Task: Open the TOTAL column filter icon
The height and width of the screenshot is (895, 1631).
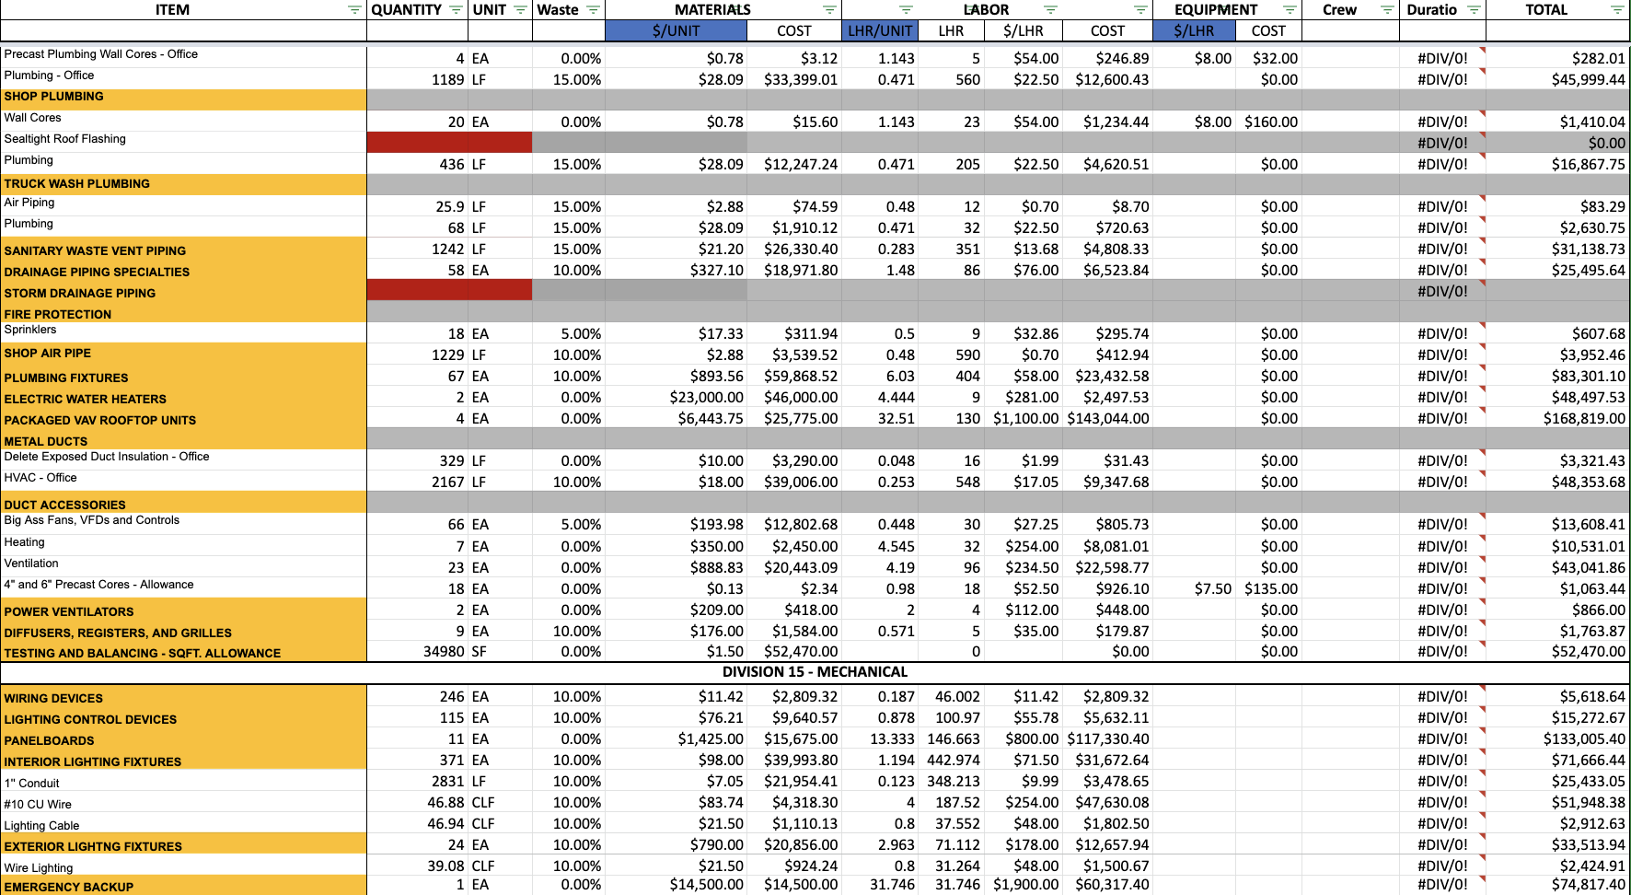Action: tap(1617, 9)
